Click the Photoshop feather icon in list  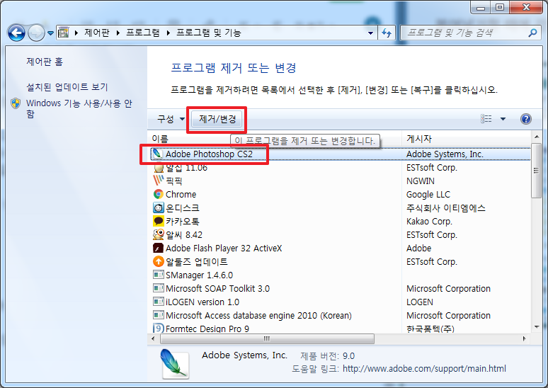pos(158,154)
